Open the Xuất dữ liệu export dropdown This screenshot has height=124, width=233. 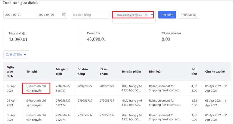pos(16,55)
